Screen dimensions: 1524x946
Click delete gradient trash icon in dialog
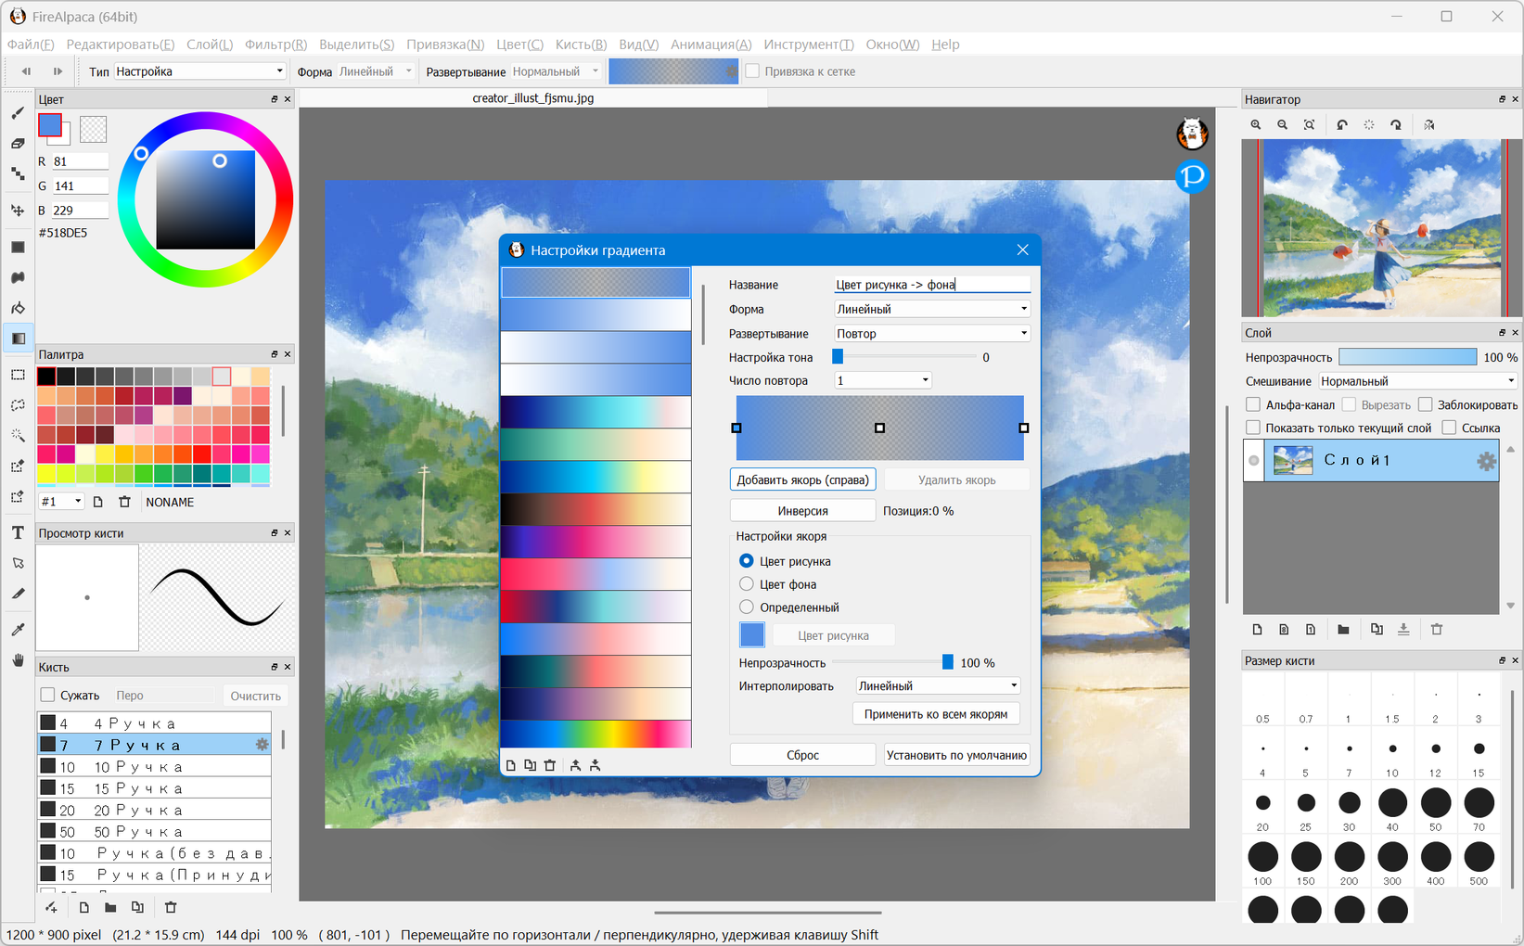[x=550, y=765]
